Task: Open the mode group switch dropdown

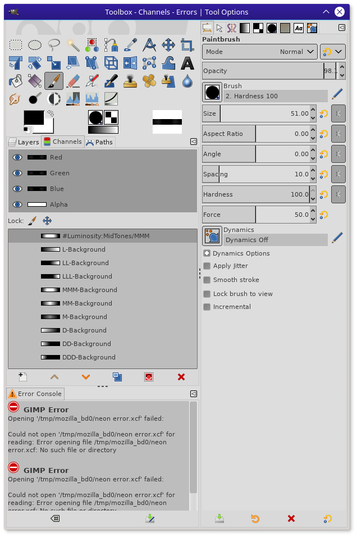Action: tap(333, 52)
